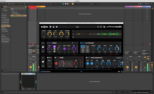154x94 pixels.
Task: Load previous Byome preset arrow
Action: pos(98,27)
